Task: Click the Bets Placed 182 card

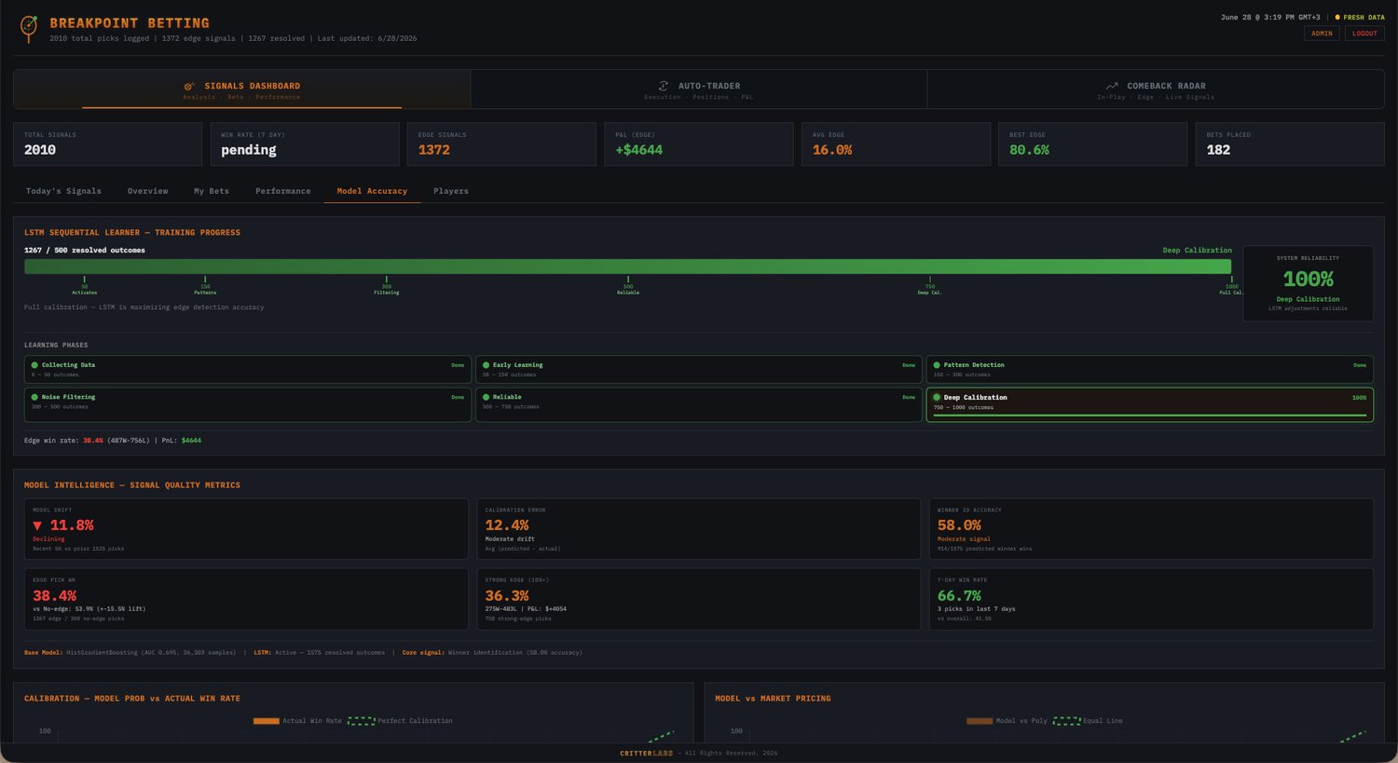Action: 1290,144
